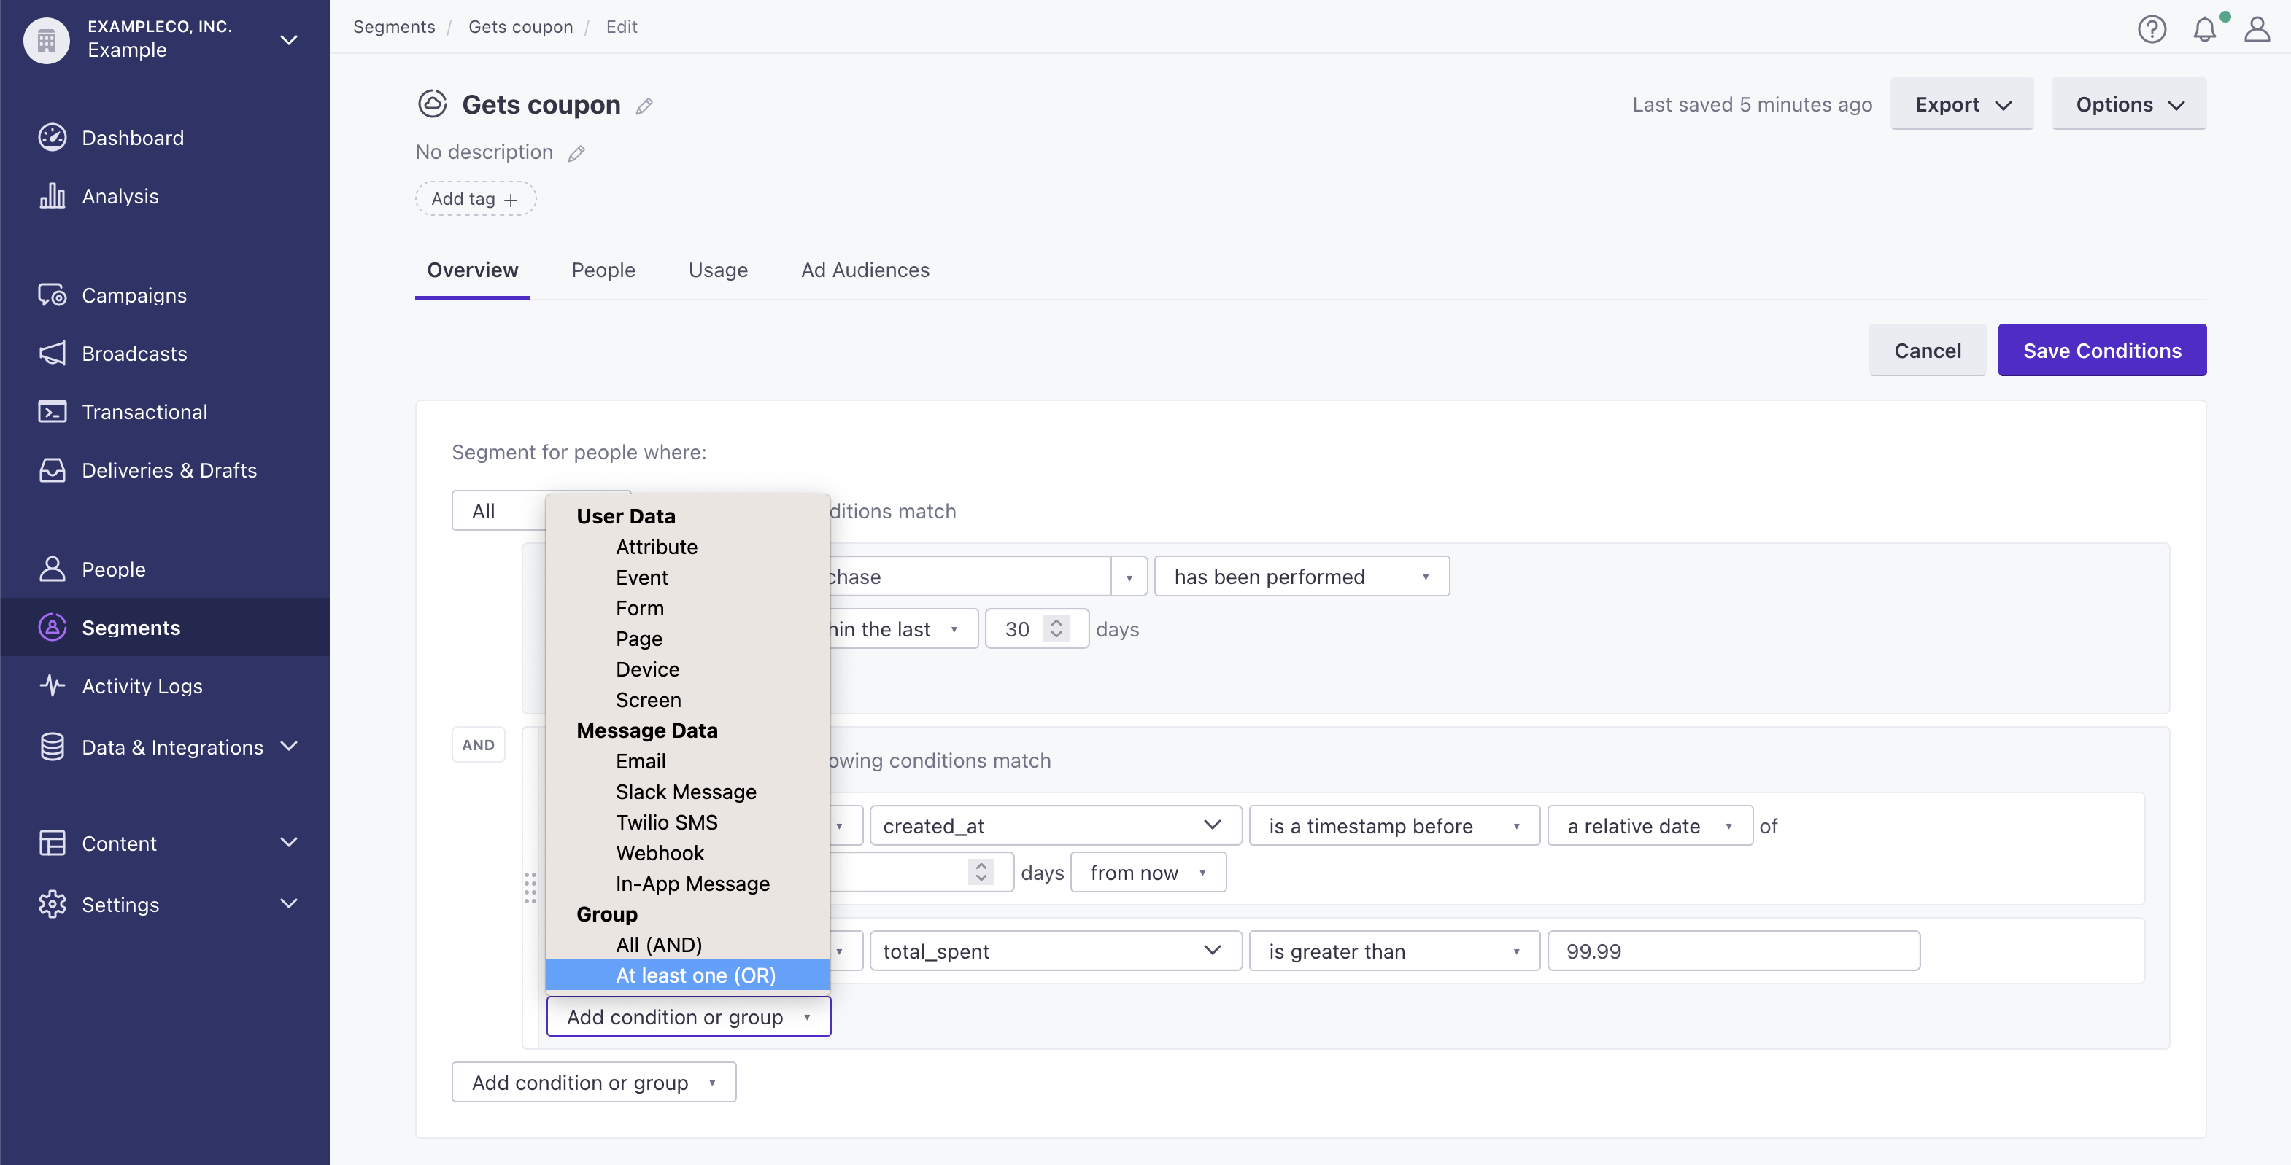
Task: Click the ExampleCo workspace building icon
Action: coord(46,40)
